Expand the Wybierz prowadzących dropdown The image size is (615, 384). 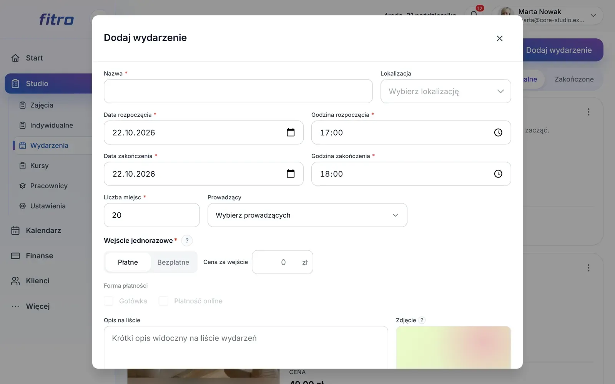pyautogui.click(x=307, y=215)
